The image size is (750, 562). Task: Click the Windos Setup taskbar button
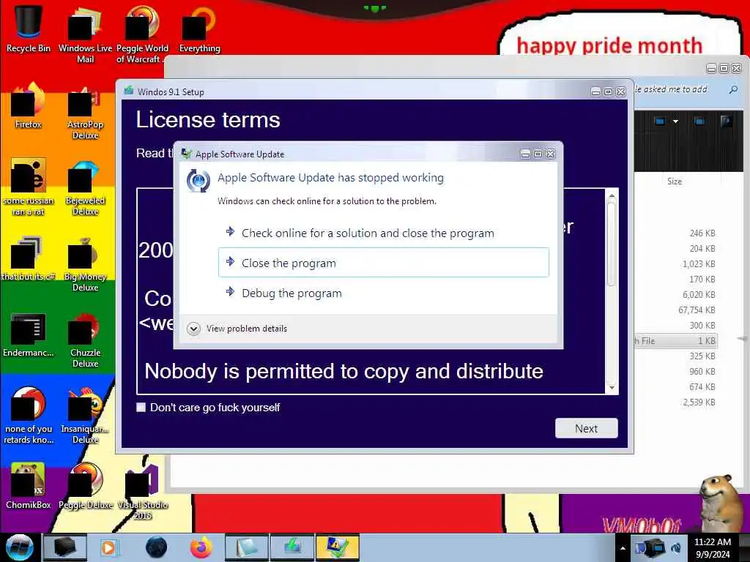coord(292,547)
